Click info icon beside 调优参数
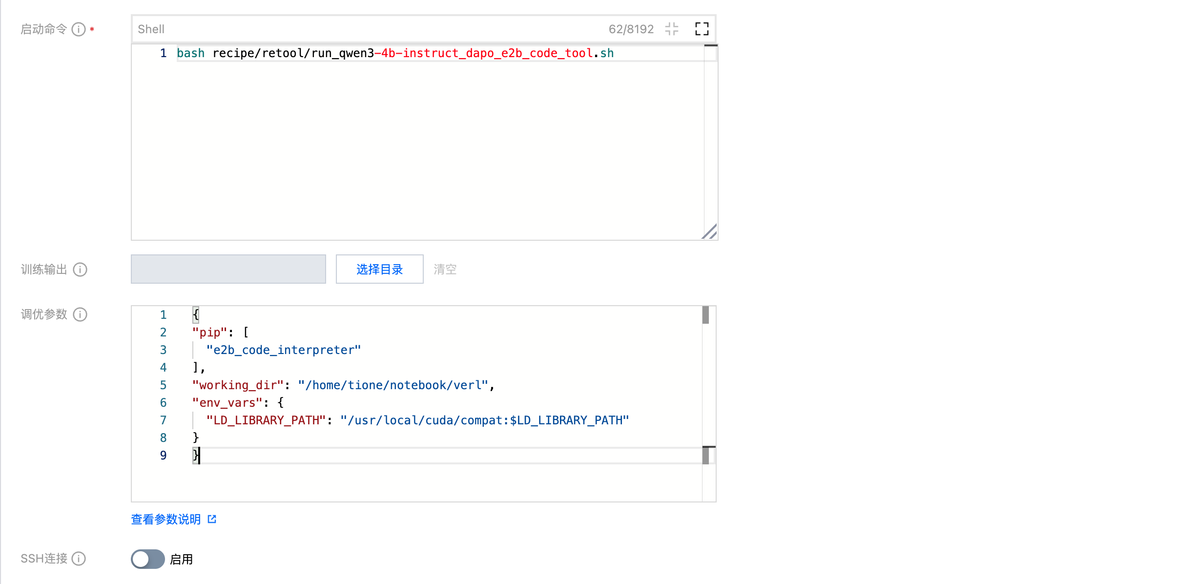 tap(80, 314)
